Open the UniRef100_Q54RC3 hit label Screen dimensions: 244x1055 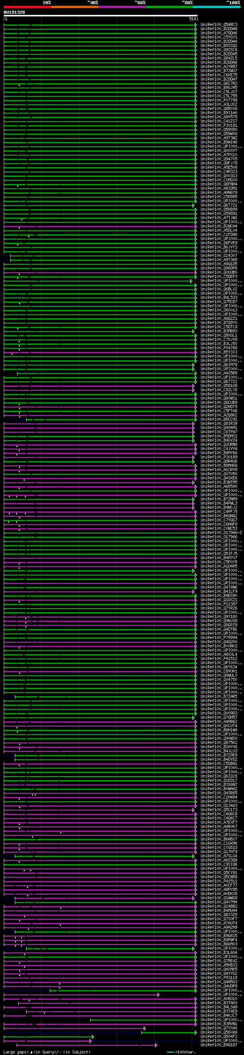(x=218, y=24)
